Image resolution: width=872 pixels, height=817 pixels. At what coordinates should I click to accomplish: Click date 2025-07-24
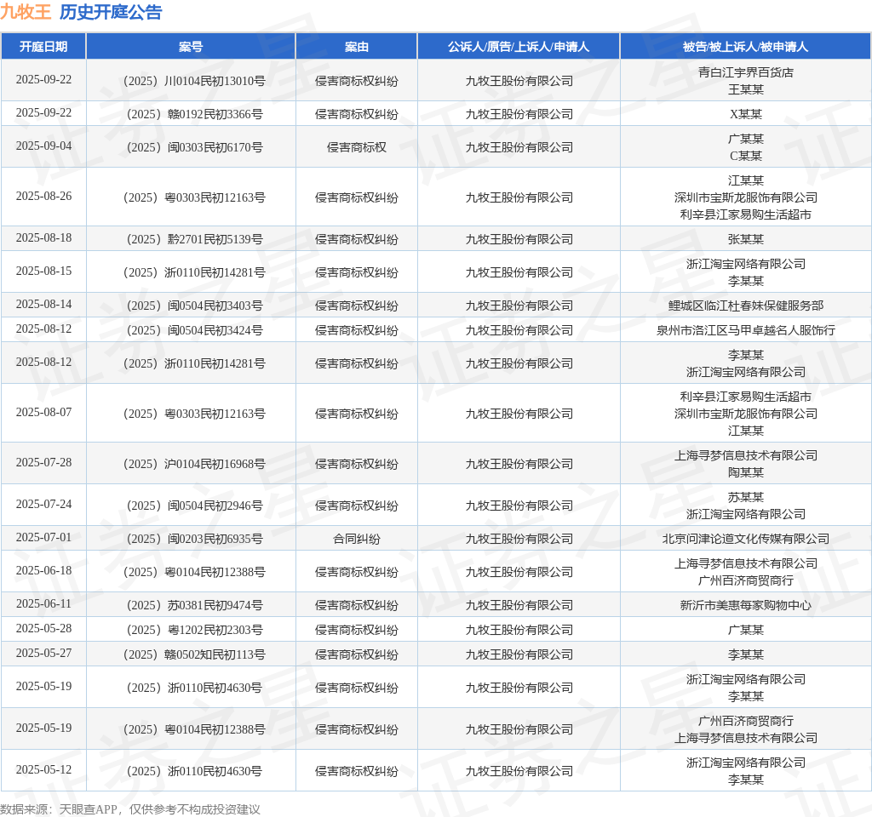tap(43, 504)
